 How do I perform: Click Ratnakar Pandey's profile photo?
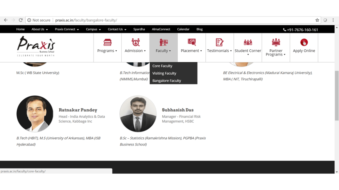pos(35,114)
